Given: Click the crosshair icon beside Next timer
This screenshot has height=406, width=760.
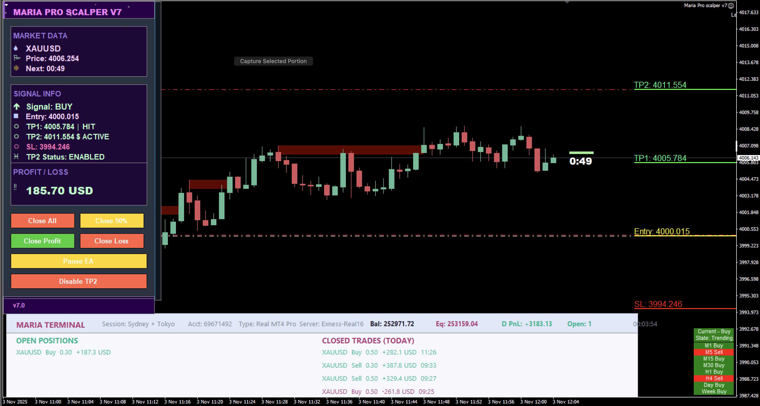Looking at the screenshot, I should [x=16, y=68].
